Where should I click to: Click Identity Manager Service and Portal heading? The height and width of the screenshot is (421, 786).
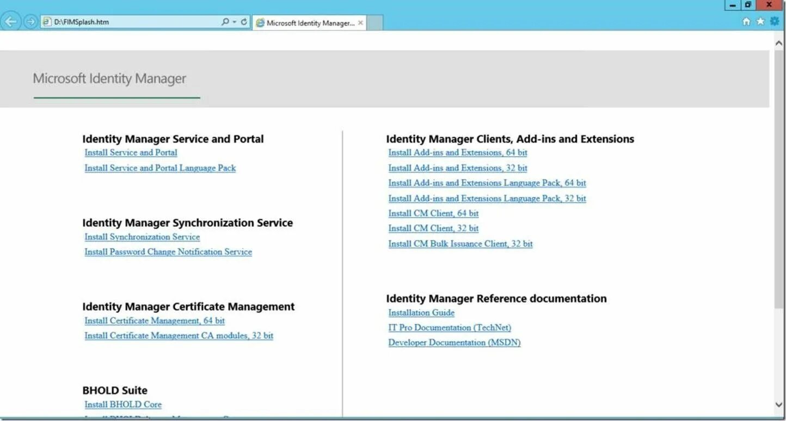point(173,139)
